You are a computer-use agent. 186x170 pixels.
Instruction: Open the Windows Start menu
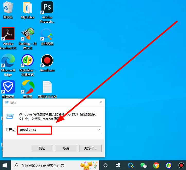click(5, 165)
